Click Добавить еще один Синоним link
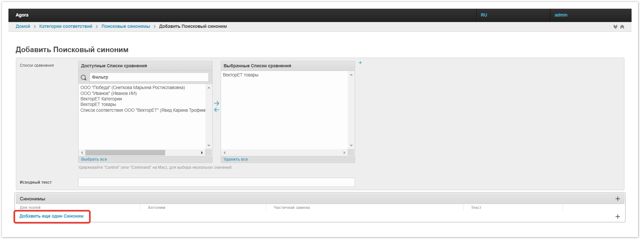 (51, 216)
